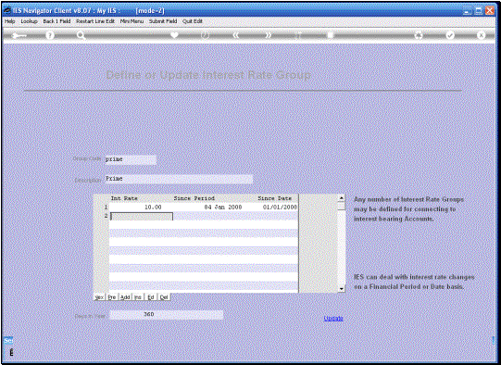Click the toolbar icon left of the checkmark
This screenshot has width=501, height=365.
[x=419, y=35]
